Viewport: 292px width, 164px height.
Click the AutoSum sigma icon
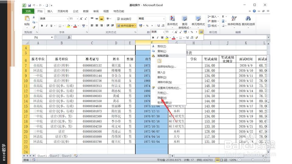(x=223, y=16)
